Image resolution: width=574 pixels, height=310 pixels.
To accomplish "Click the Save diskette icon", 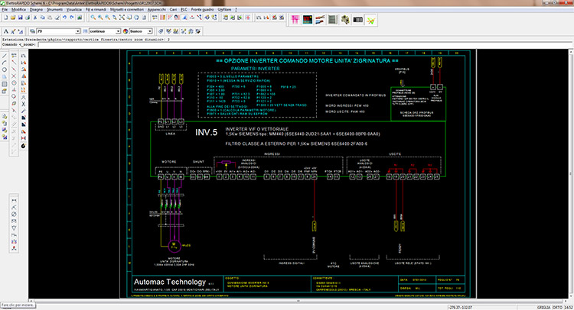I will (20, 18).
